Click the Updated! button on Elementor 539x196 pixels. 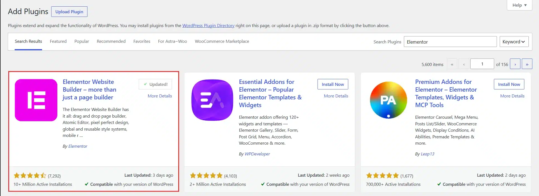click(x=155, y=84)
